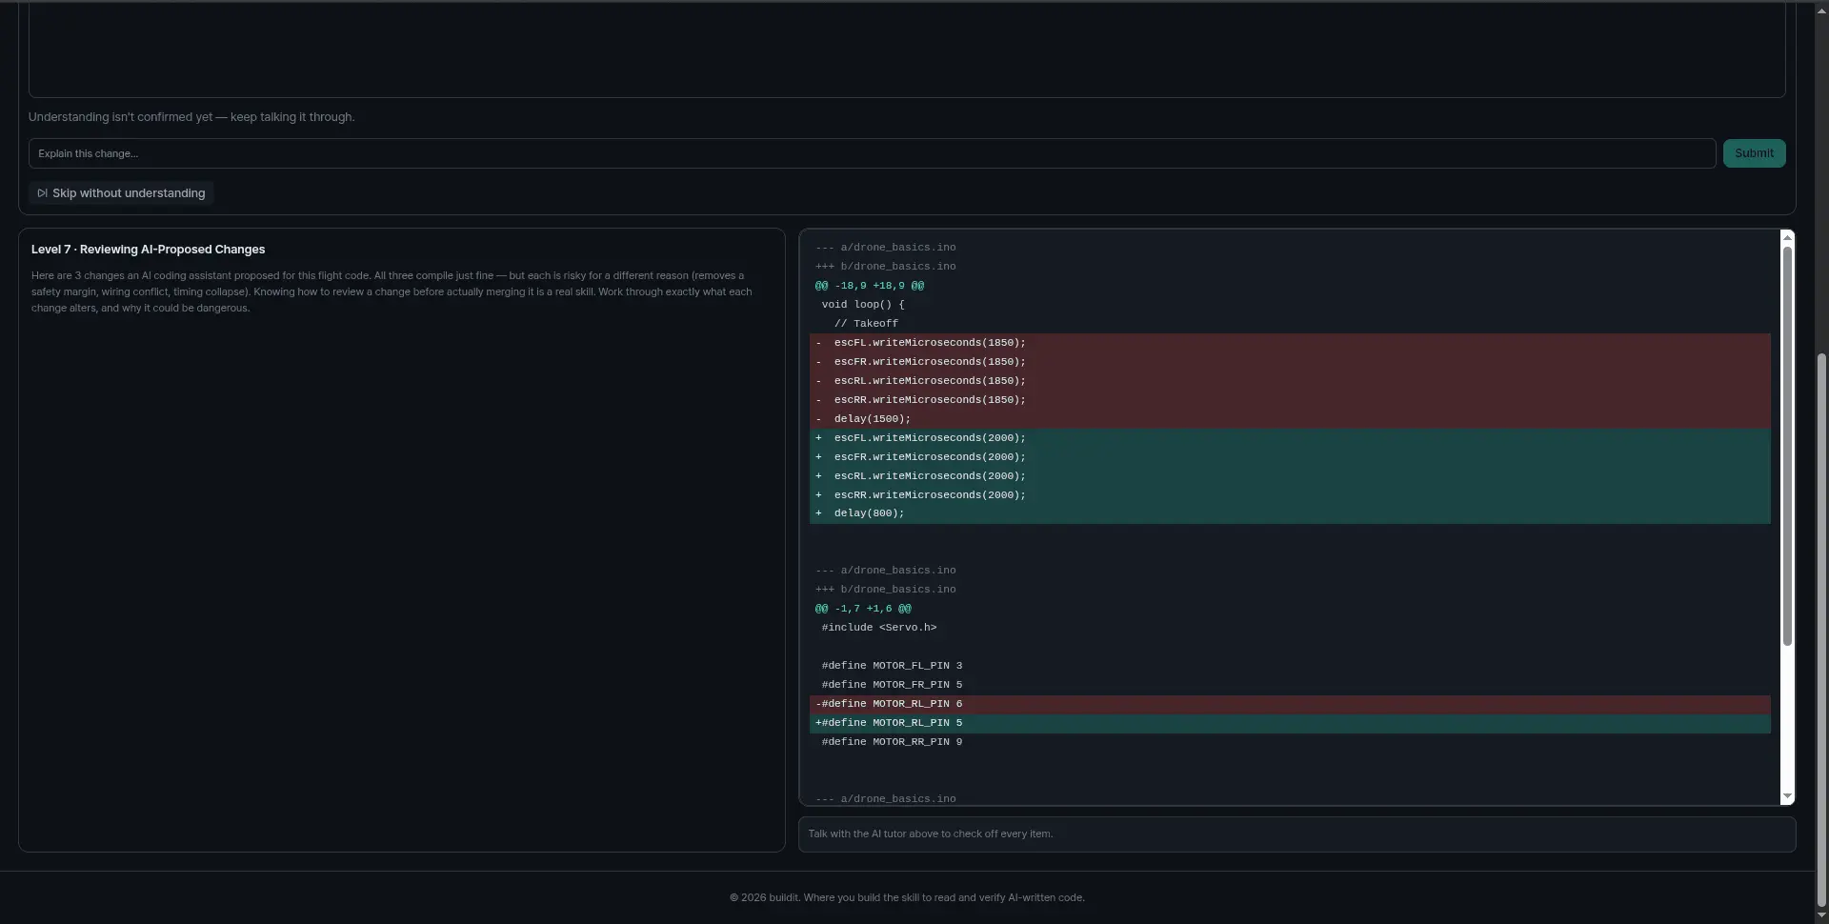Click 'Understanding isn't confirmed yet' status text
Viewport: 1829px width, 924px height.
[191, 117]
